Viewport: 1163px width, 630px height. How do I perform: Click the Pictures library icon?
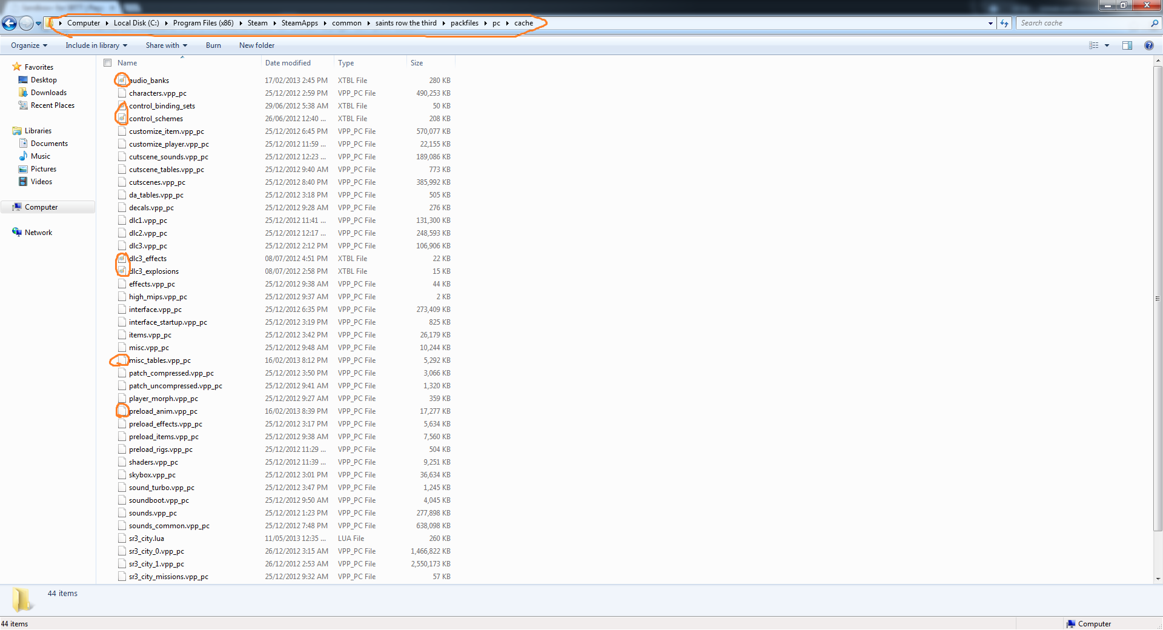23,169
